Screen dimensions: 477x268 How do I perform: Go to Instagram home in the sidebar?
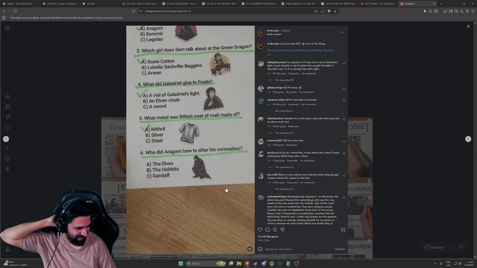click(x=7, y=96)
